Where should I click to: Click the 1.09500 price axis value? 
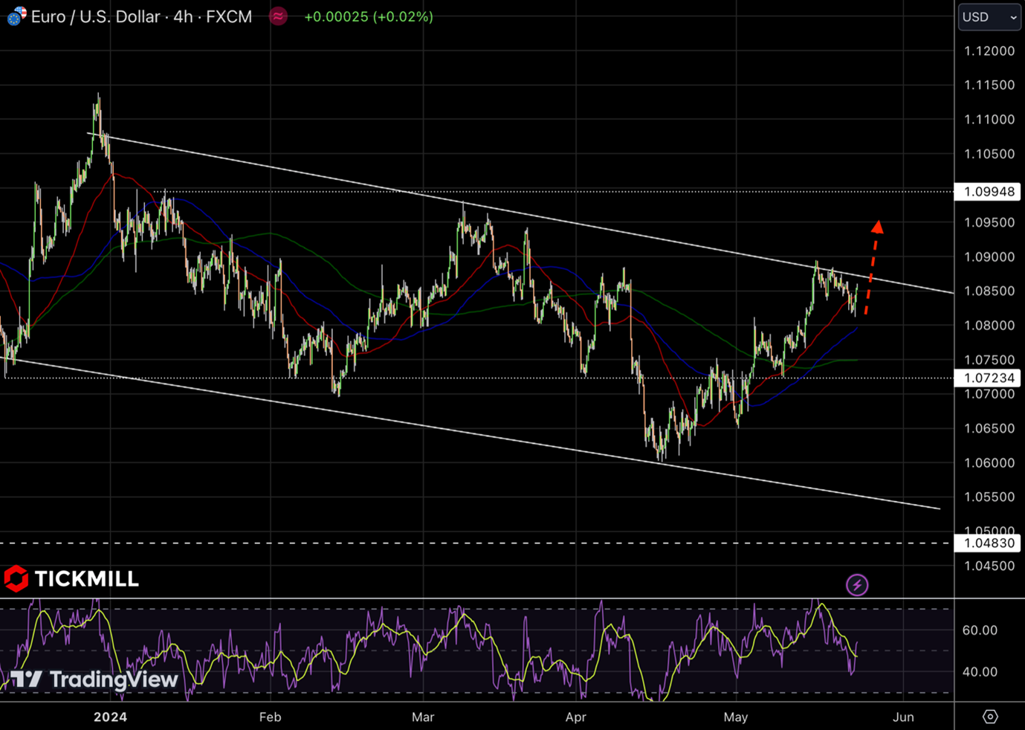(x=989, y=222)
